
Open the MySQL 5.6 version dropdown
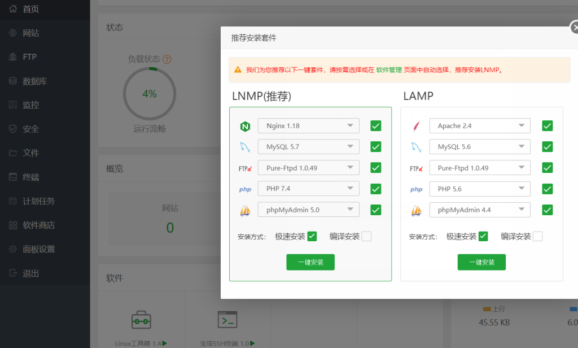pyautogui.click(x=480, y=147)
